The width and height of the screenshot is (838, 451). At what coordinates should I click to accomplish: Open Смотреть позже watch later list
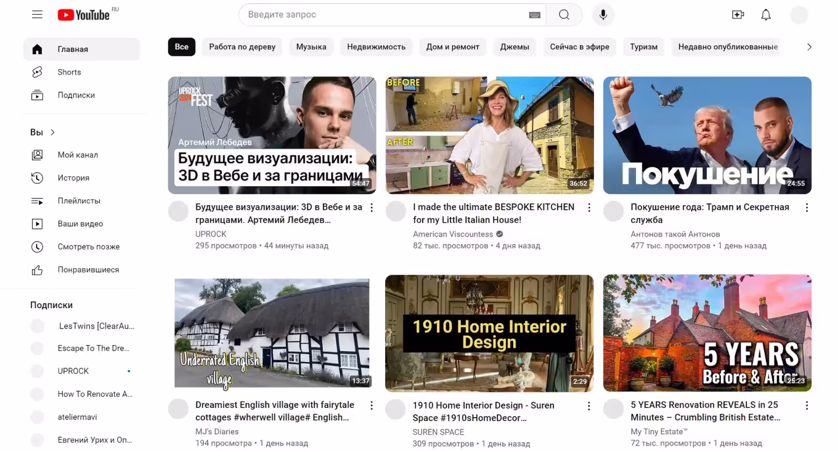pyautogui.click(x=88, y=246)
